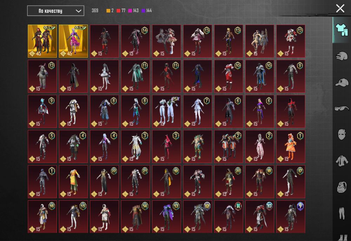The width and height of the screenshot is (351, 241).
Task: Pick the level 9 gray military outfit
Action: click(291, 76)
